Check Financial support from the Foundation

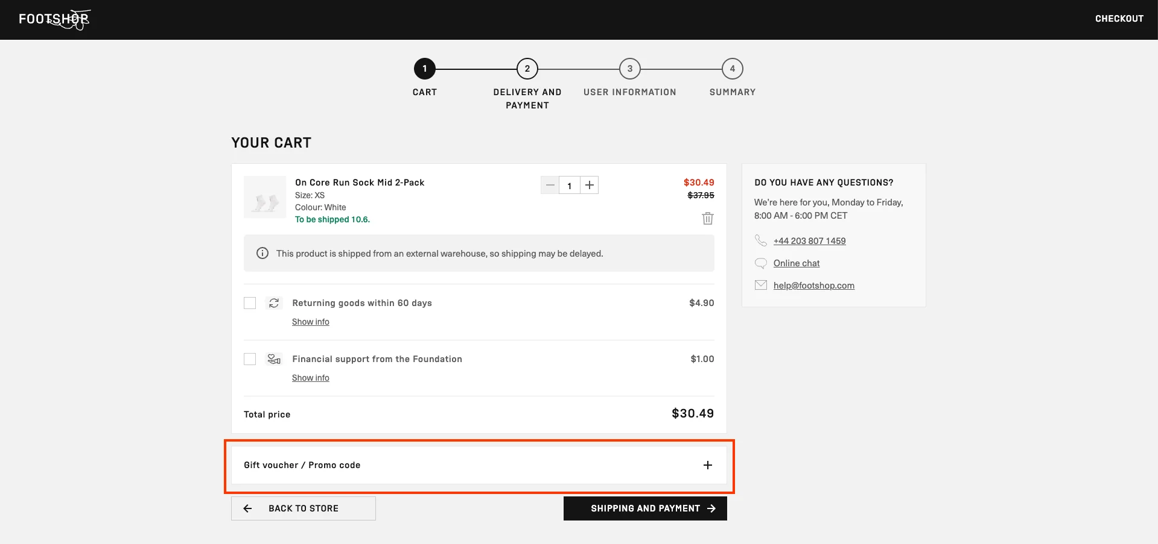[x=250, y=359]
